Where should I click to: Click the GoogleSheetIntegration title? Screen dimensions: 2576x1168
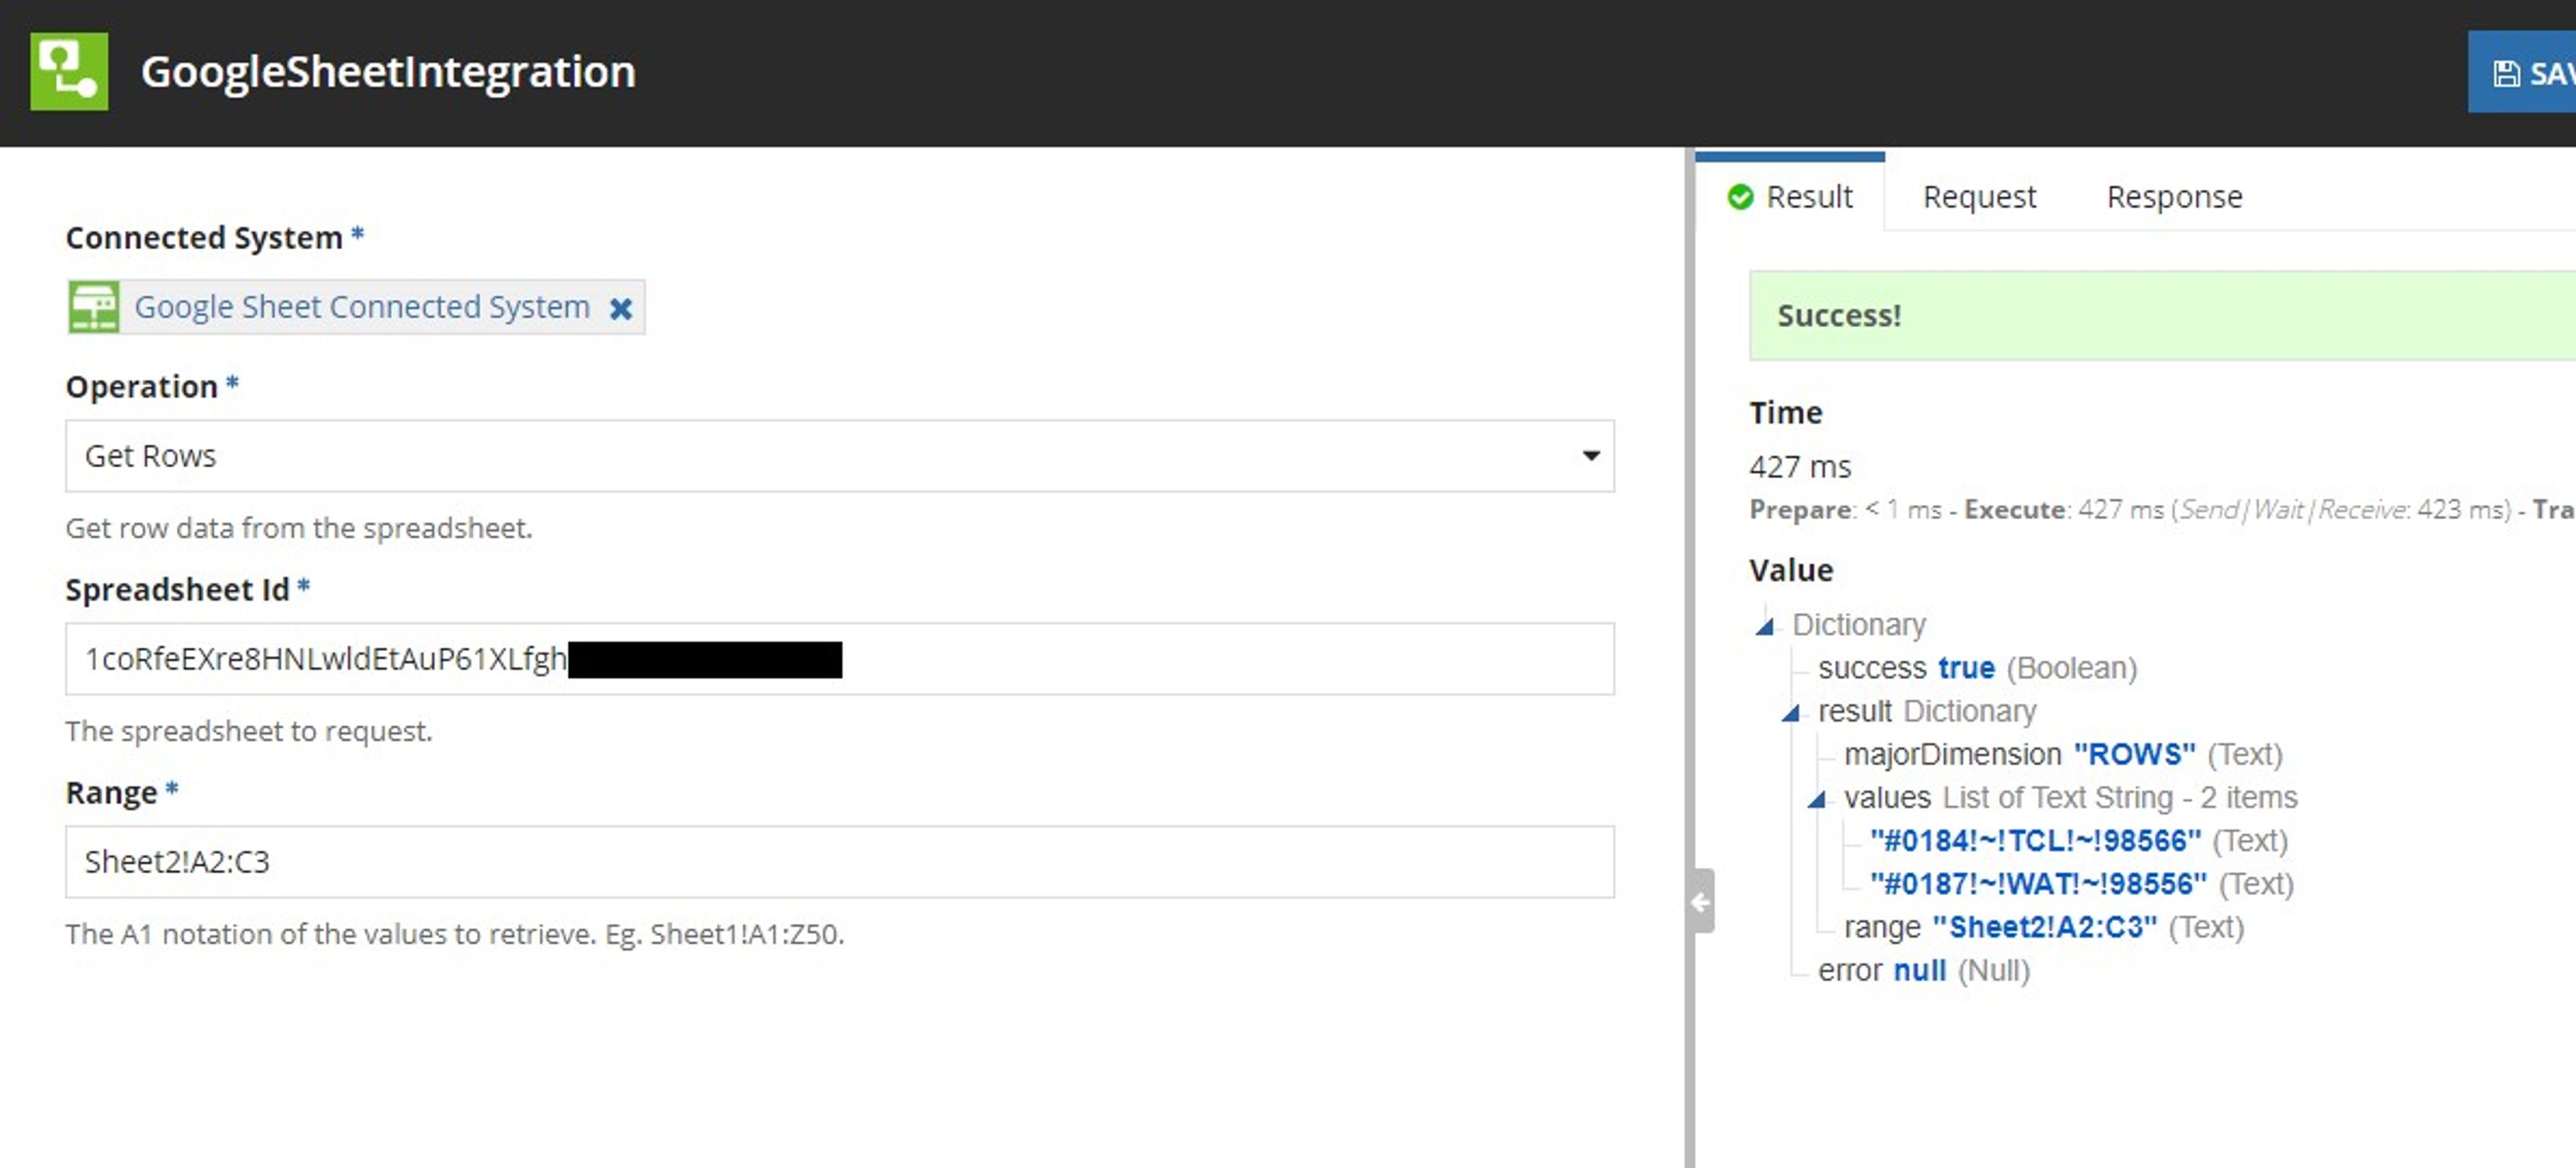pyautogui.click(x=388, y=72)
